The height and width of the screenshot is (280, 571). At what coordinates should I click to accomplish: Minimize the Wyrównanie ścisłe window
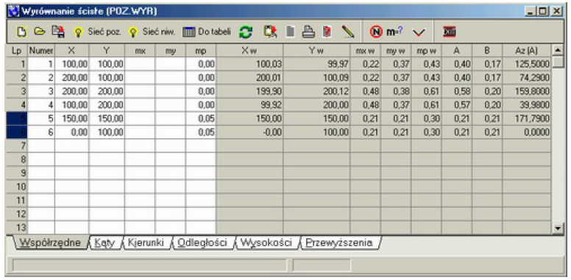pos(531,11)
